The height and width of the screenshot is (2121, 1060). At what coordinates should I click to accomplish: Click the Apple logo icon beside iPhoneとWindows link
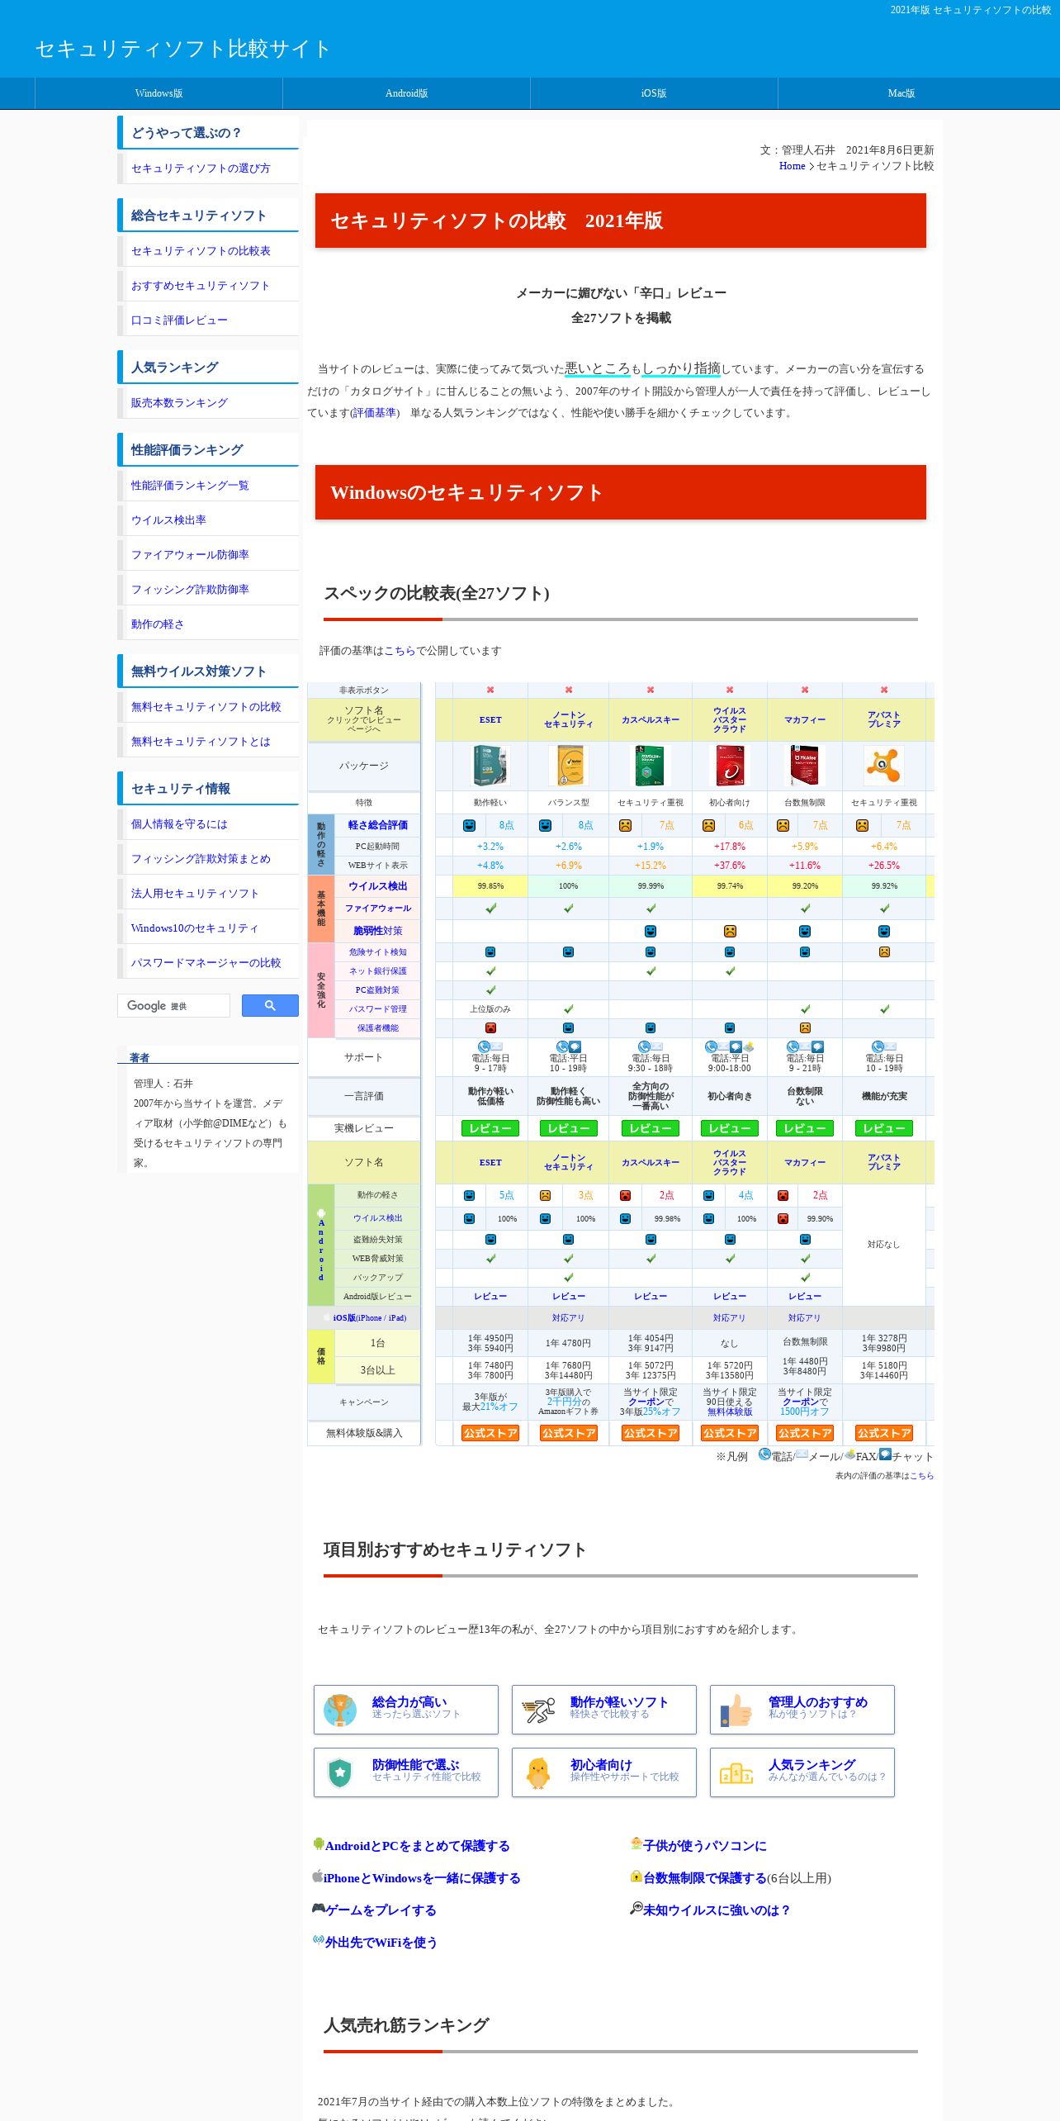(x=317, y=1876)
